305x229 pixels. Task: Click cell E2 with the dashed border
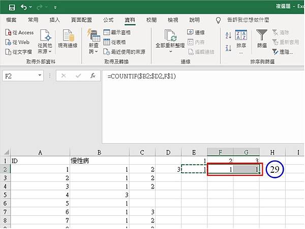(x=194, y=169)
